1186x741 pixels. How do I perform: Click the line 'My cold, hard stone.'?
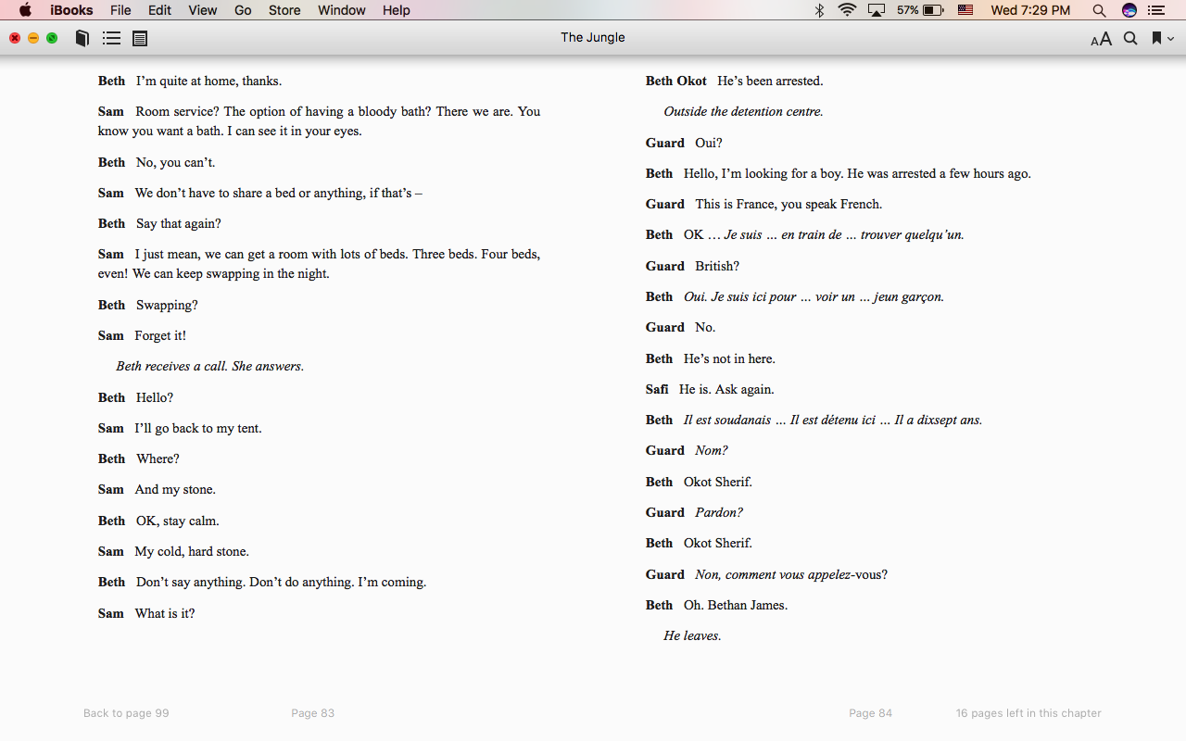(192, 552)
